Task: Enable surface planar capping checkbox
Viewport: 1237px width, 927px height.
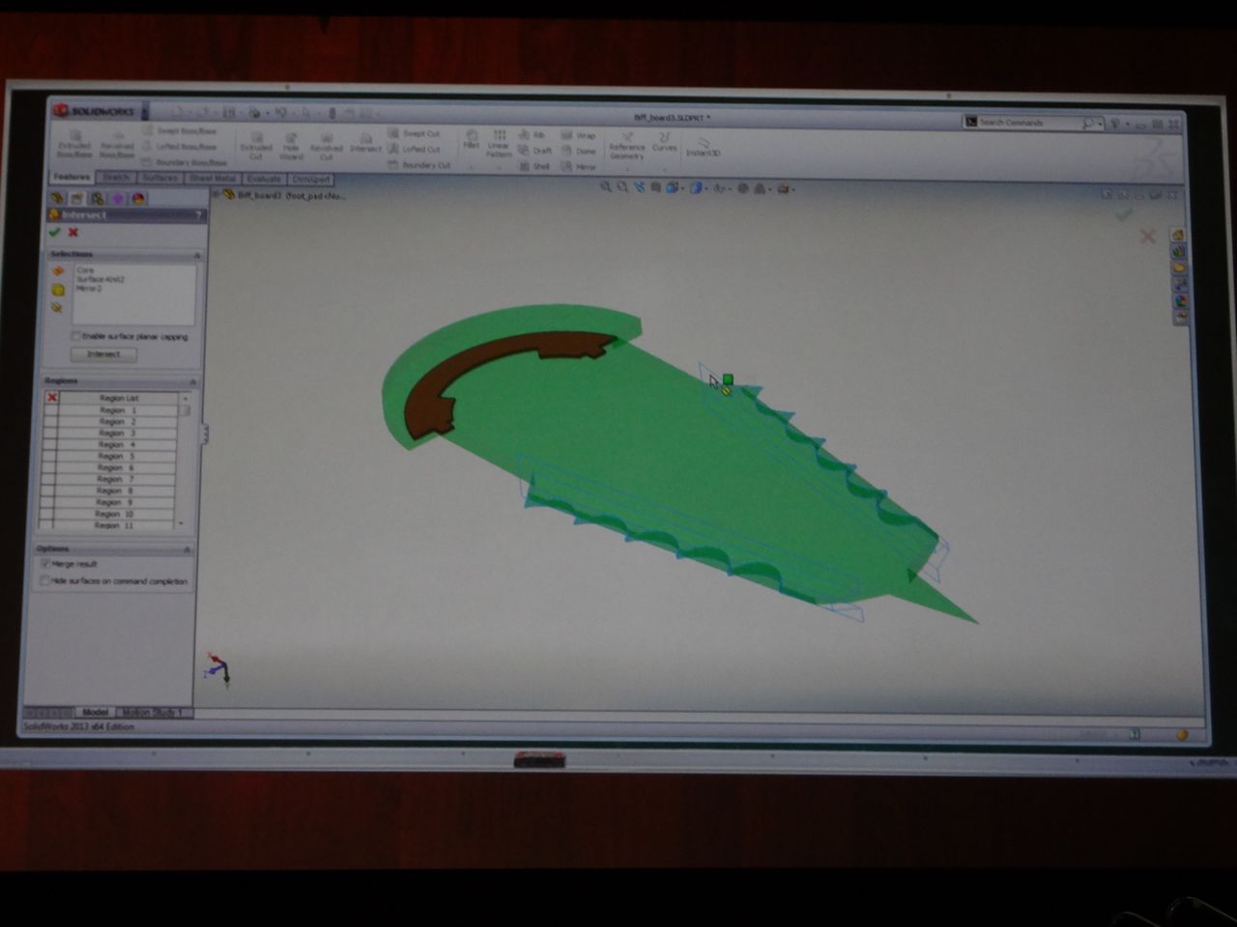Action: pos(76,336)
